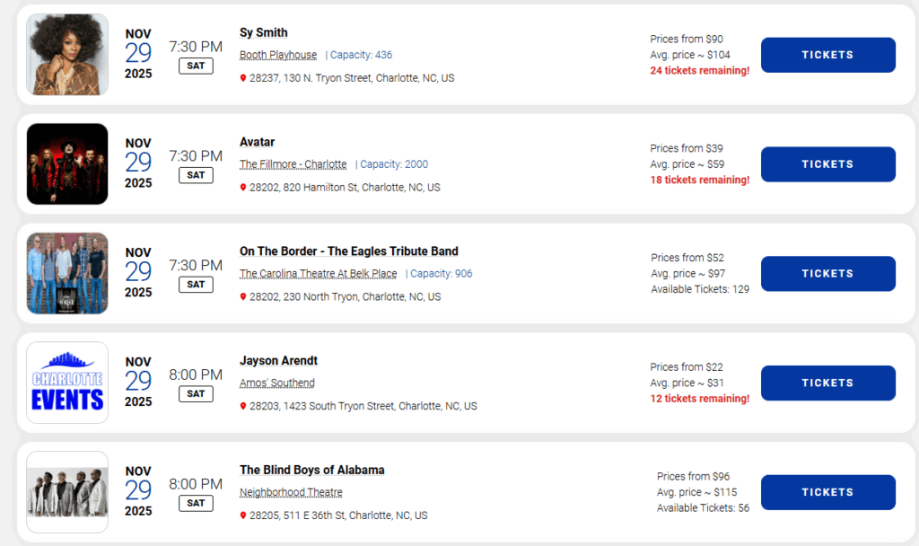Buy tickets for On The Border
Screen dimensions: 919x546
pos(827,274)
